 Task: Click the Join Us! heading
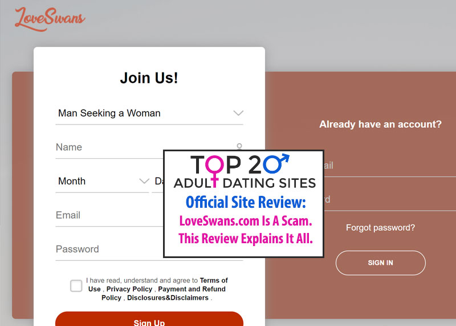pyautogui.click(x=149, y=78)
